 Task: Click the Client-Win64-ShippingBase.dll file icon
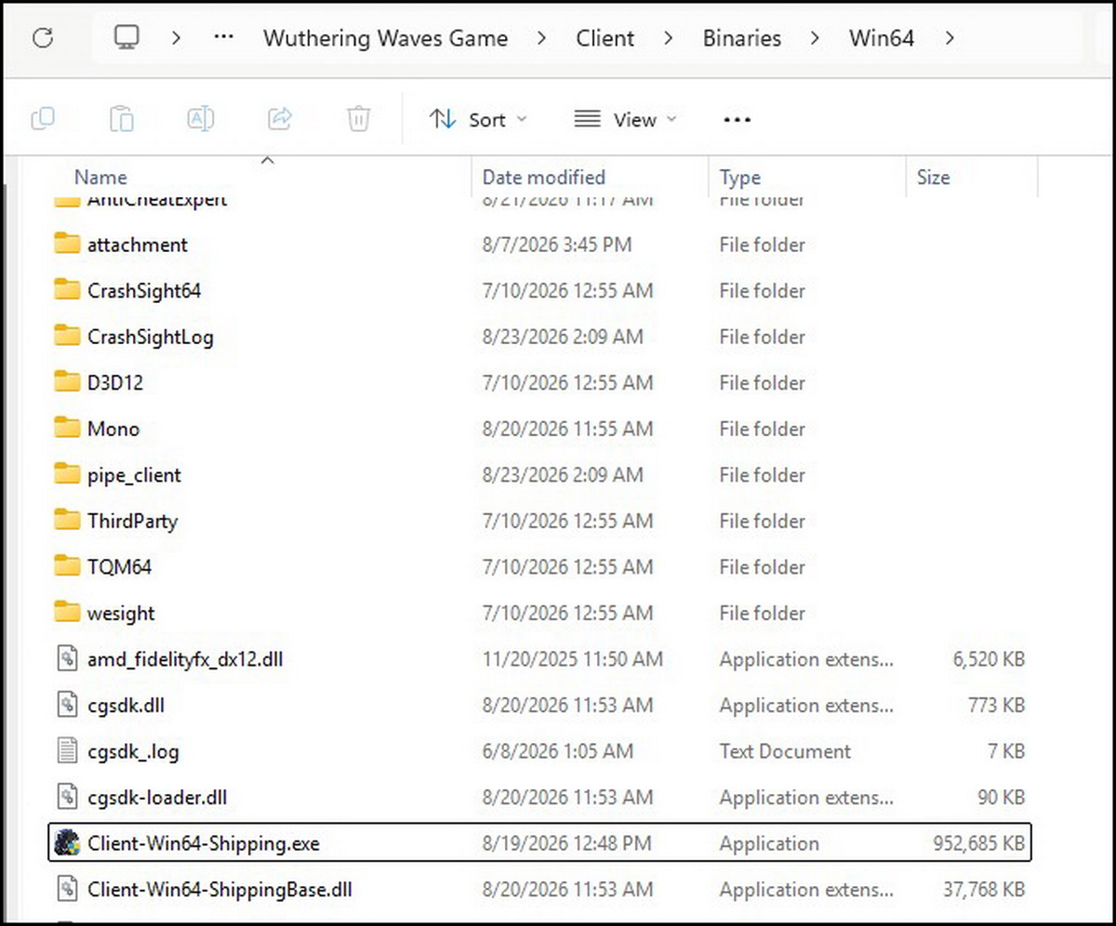click(67, 889)
